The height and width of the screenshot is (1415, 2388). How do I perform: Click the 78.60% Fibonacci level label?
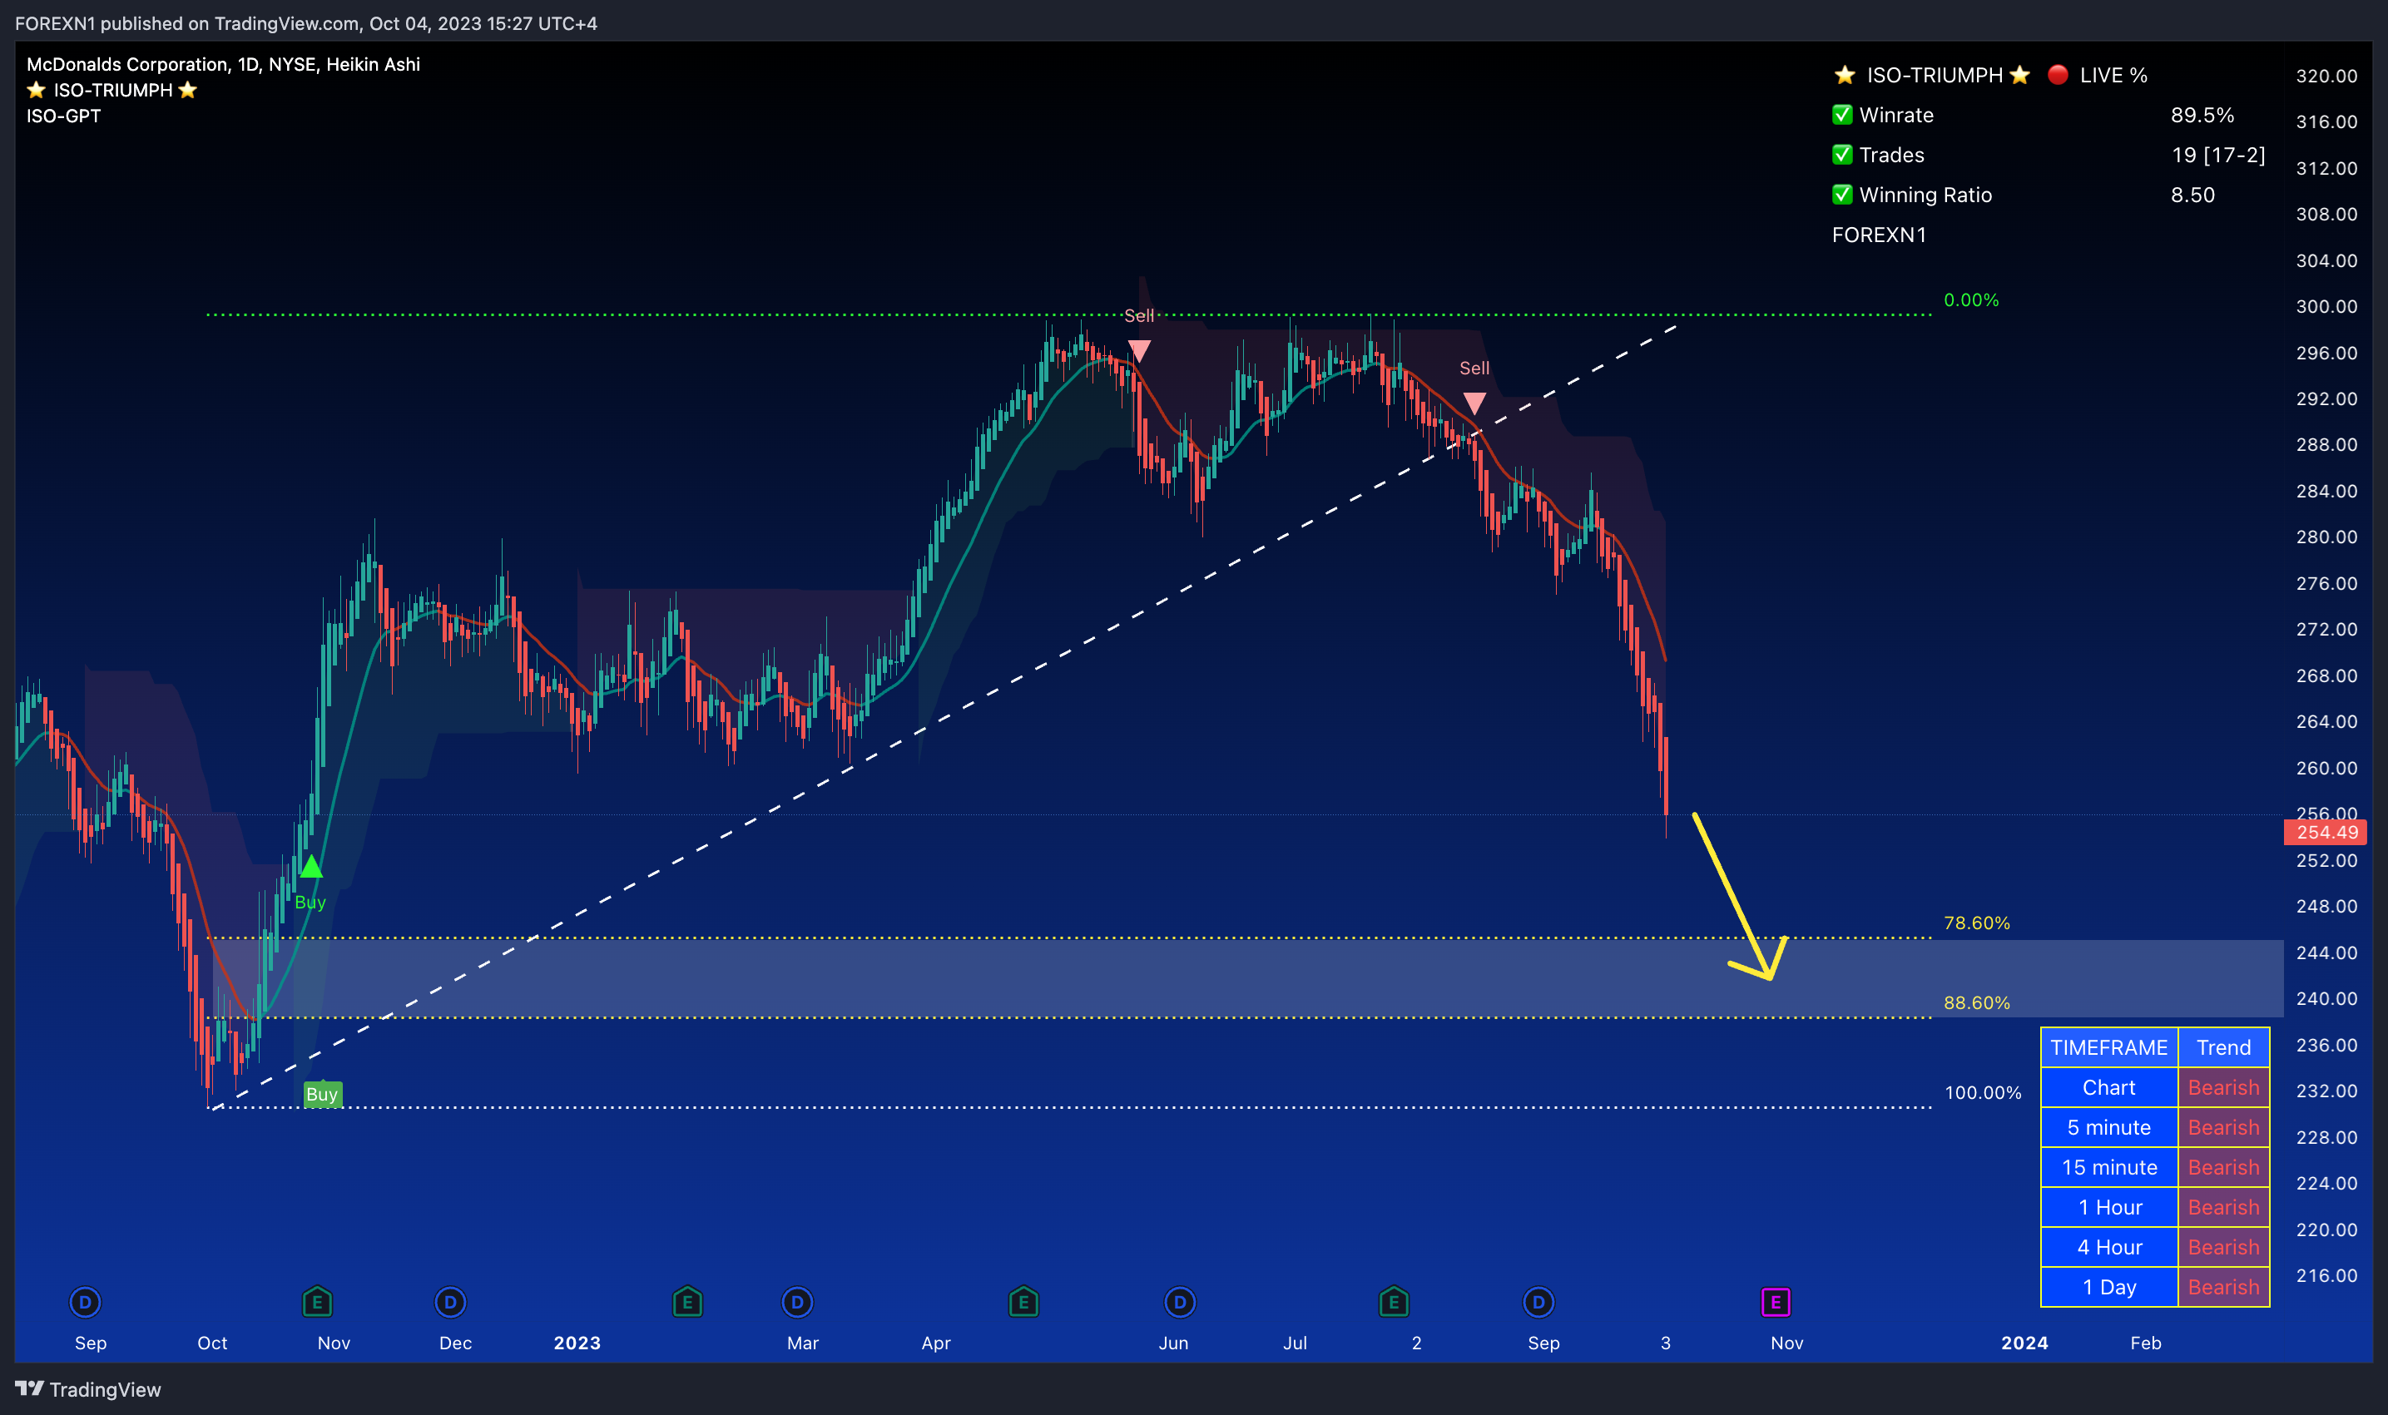point(1977,923)
